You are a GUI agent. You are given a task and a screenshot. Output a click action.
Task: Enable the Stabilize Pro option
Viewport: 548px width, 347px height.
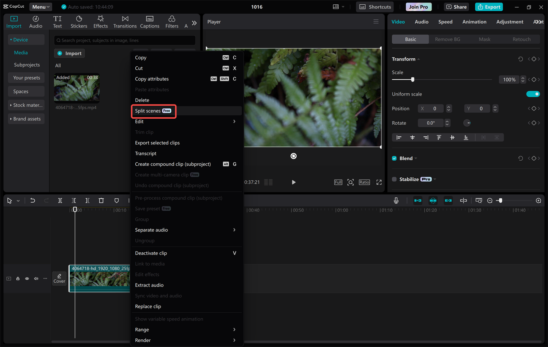point(394,179)
